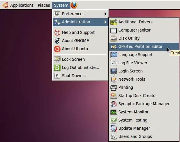Open the Applications menu
This screenshot has width=180, height=142.
coord(22,5)
